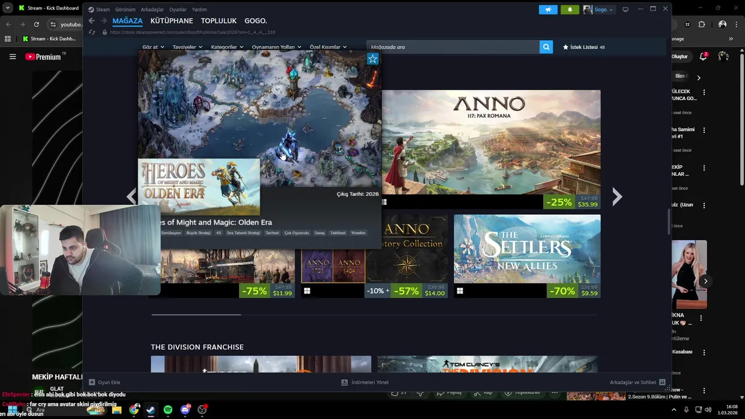Open Steam notifications bell

pyautogui.click(x=570, y=9)
